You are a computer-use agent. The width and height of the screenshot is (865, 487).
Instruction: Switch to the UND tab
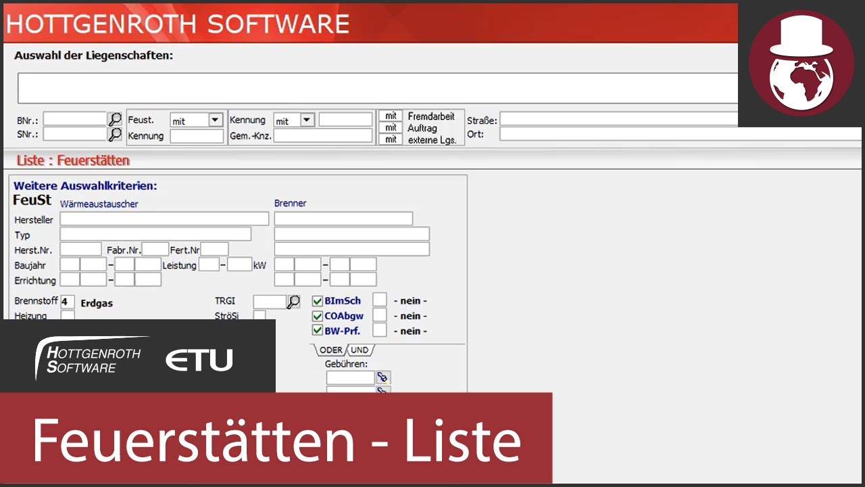360,350
